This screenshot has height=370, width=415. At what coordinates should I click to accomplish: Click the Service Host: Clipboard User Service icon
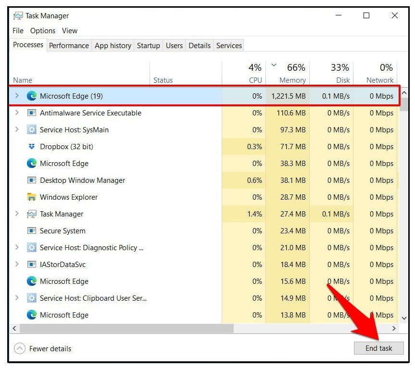coord(32,298)
